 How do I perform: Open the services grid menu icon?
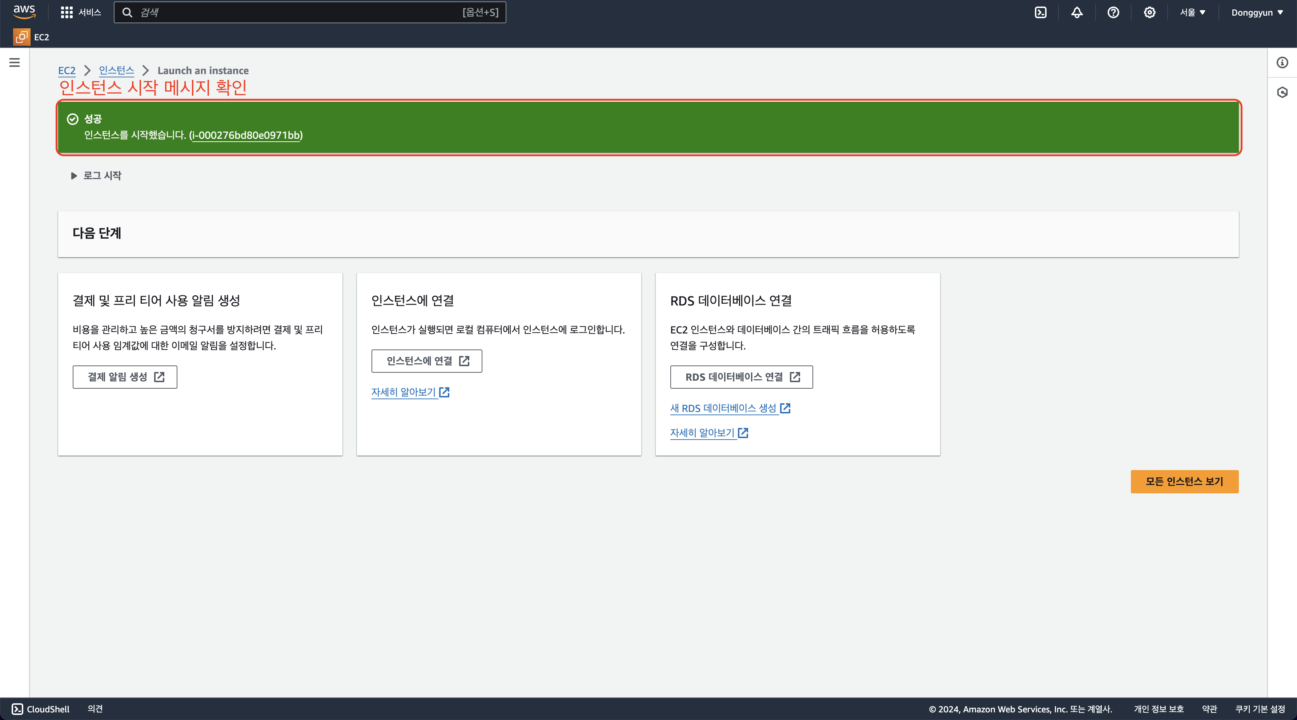point(67,13)
